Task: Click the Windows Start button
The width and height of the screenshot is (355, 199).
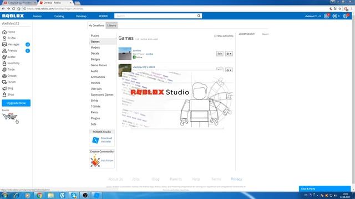Action: pos(4,195)
